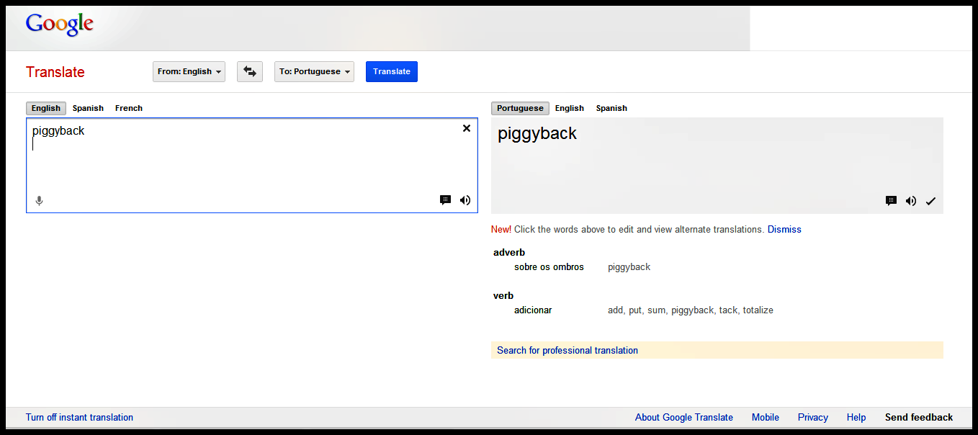978x435 pixels.
Task: Click the Google logo
Action: (60, 25)
